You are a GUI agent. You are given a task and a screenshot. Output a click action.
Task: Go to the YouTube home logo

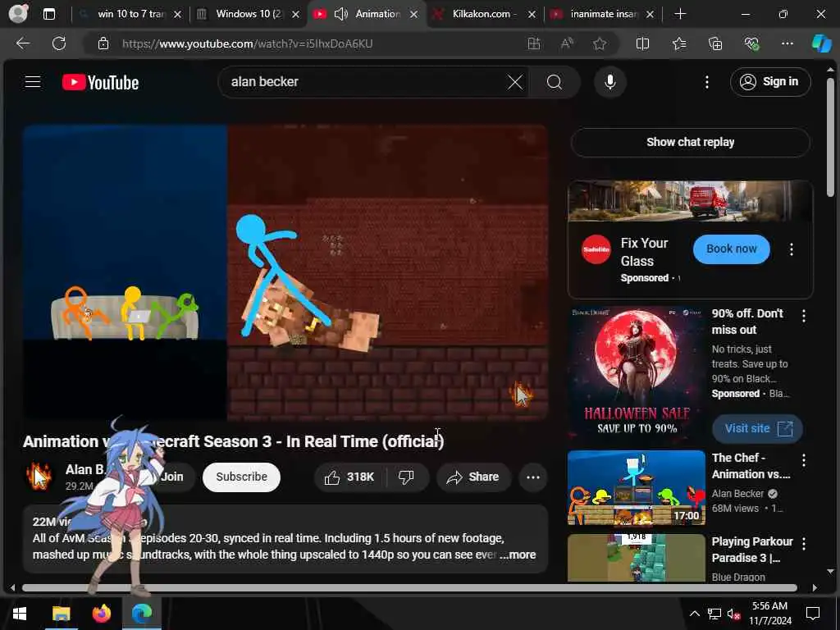(x=100, y=82)
